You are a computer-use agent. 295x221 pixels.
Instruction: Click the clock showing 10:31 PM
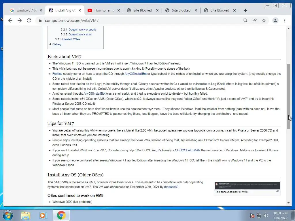[280, 216]
